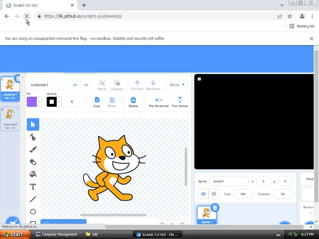Image resolution: width=319 pixels, height=239 pixels.
Task: Open the tab search chevron
Action: [282, 5]
